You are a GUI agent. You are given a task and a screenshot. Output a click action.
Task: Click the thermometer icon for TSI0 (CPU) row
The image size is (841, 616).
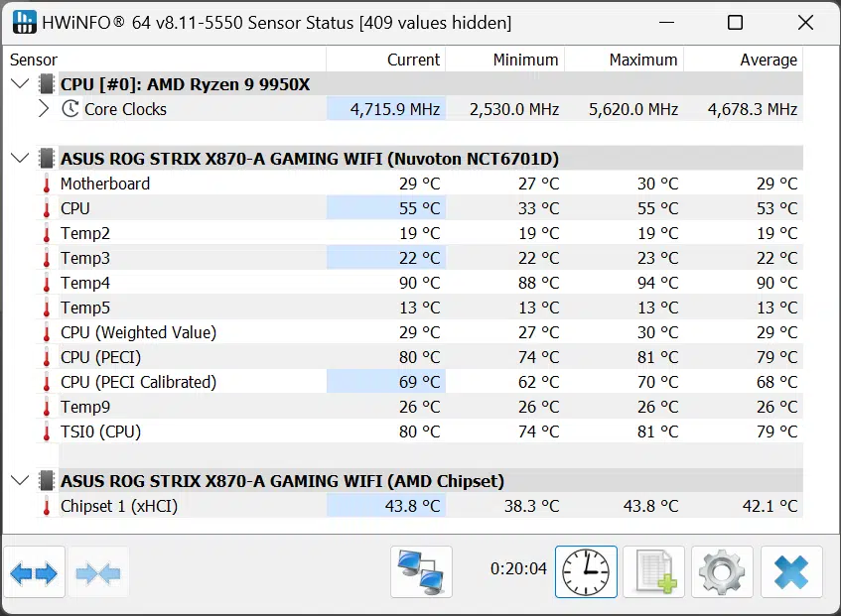click(x=47, y=431)
